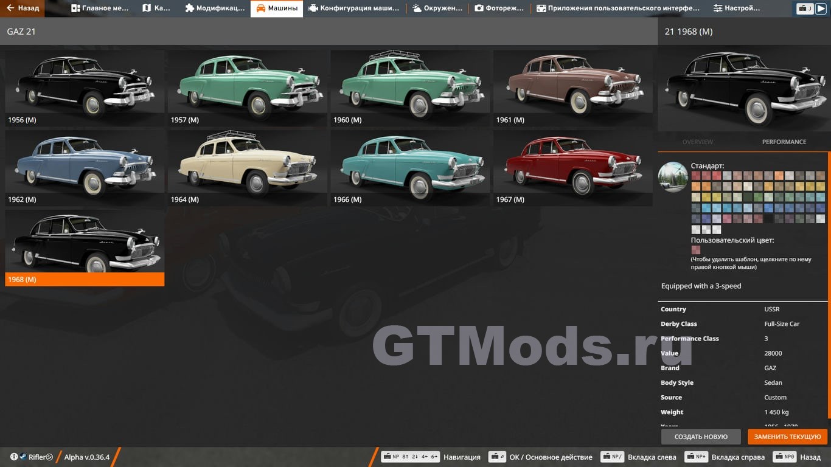831x467 pixels.
Task: Click the Source value Custom
Action: [776, 397]
